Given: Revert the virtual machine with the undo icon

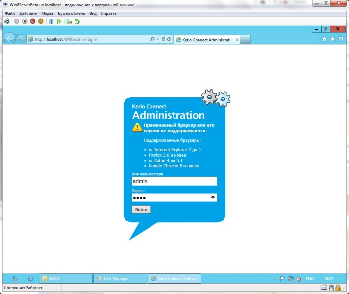Looking at the screenshot, I should [x=77, y=21].
